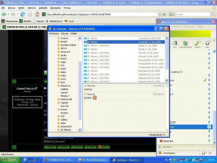
Task: Open the back button history dropdown
Action: [x=8, y=14]
